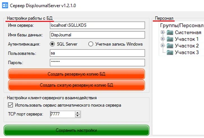
Task: Click the window title Сервер DispJournalServer v1.2.1.0
Action: pyautogui.click(x=43, y=6)
